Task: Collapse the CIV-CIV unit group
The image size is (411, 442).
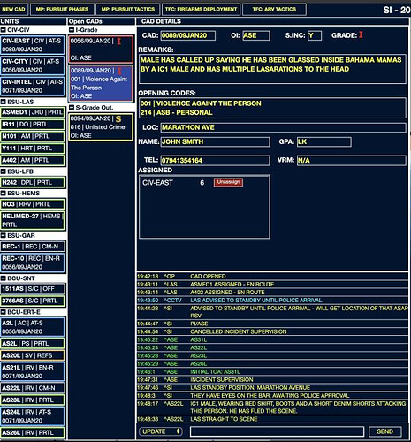Action: [4, 30]
